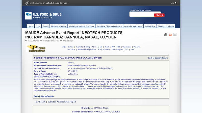
Task: Email this page via envelope icon
Action: point(175,35)
